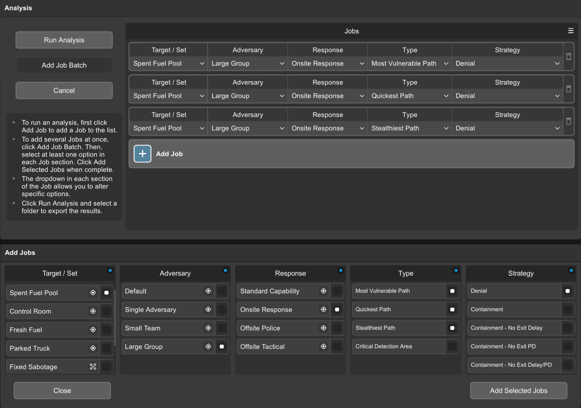581x408 pixels.
Task: Delete the Quickest Path job
Action: point(569,89)
